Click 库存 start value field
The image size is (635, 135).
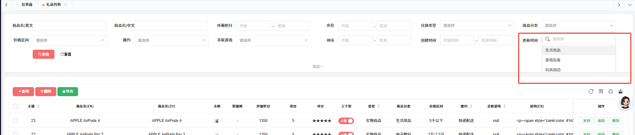[355, 26]
